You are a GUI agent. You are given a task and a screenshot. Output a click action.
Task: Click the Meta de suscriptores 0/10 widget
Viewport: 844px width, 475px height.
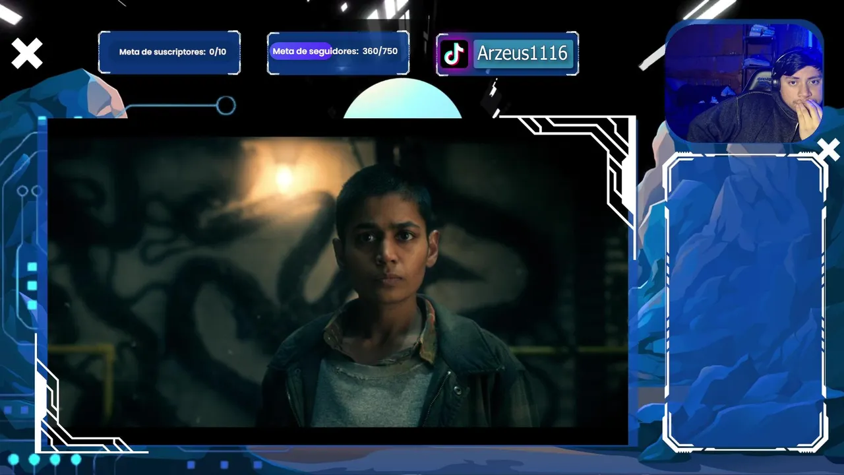[x=169, y=52]
